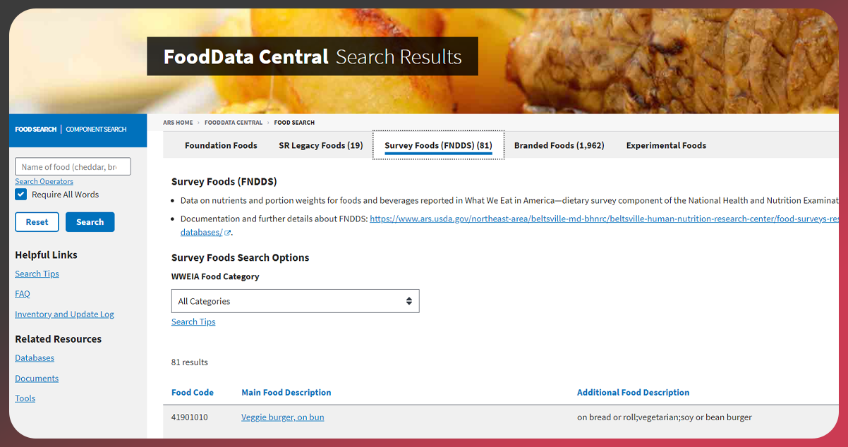Viewport: 848px width, 447px height.
Task: Toggle the Require All Words checkbox
Action: [21, 195]
